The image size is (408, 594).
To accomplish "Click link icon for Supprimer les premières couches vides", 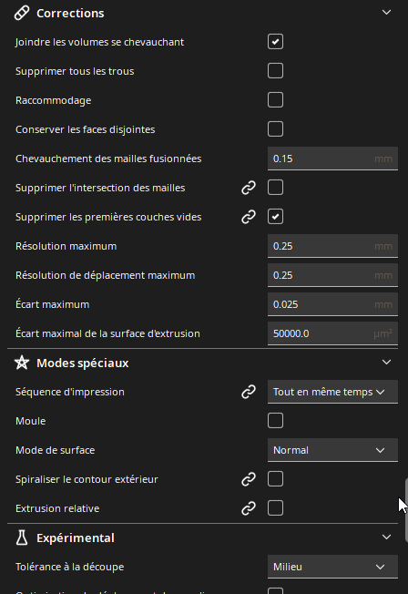I will point(249,217).
